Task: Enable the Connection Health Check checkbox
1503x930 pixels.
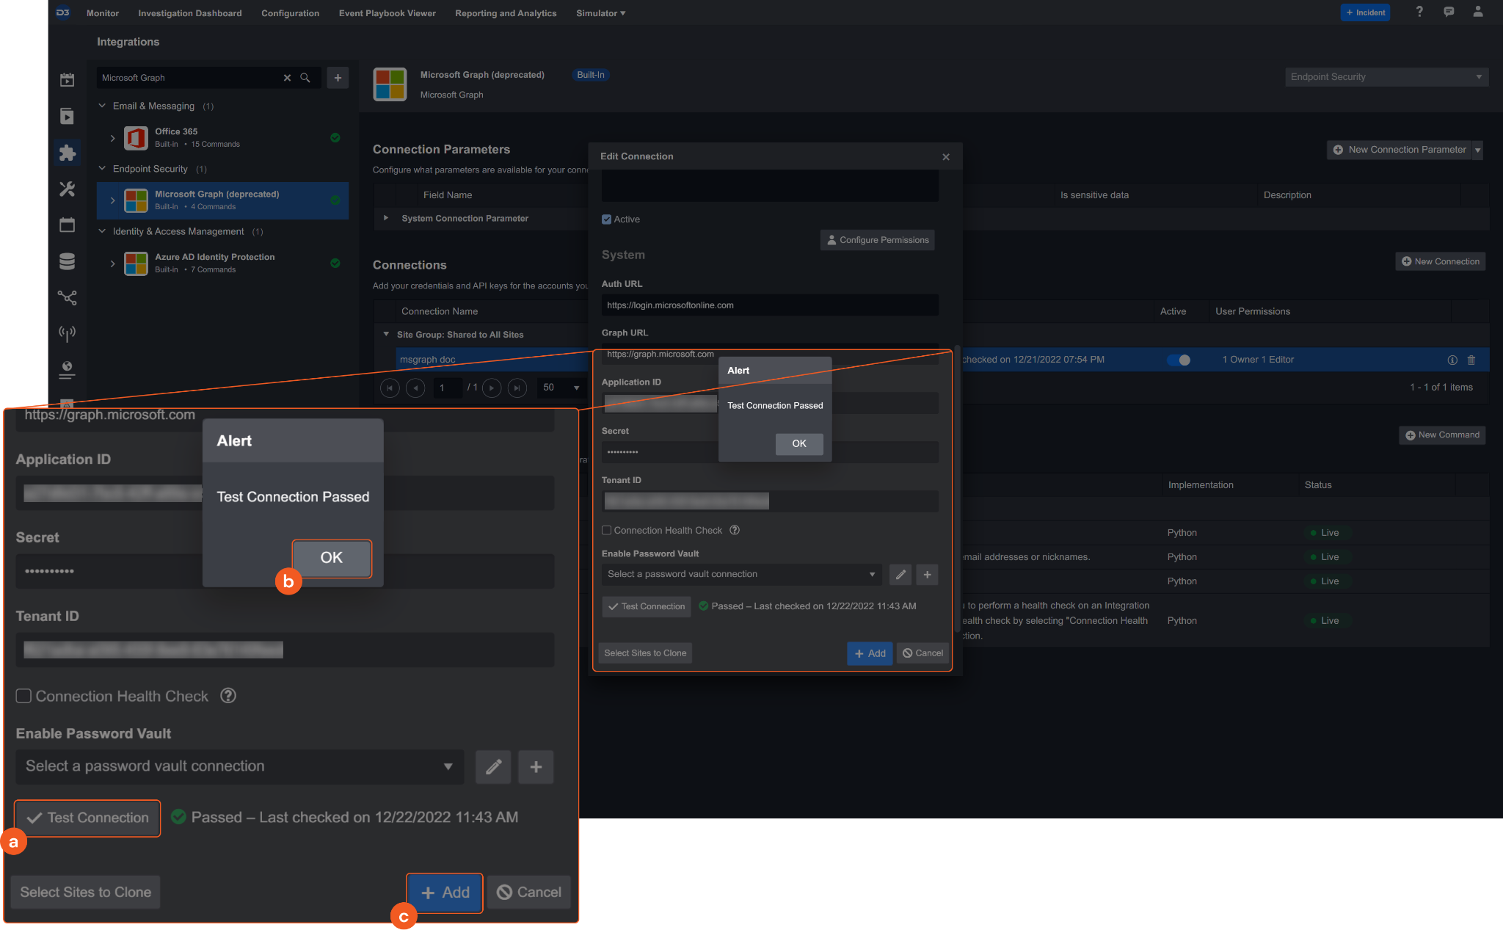Action: pos(606,530)
